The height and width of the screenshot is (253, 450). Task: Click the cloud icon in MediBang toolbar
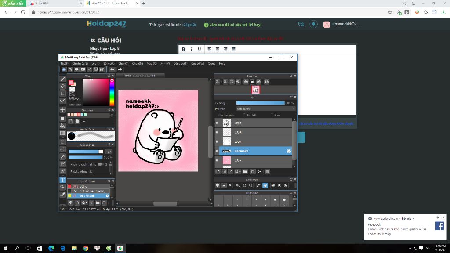coord(64,69)
